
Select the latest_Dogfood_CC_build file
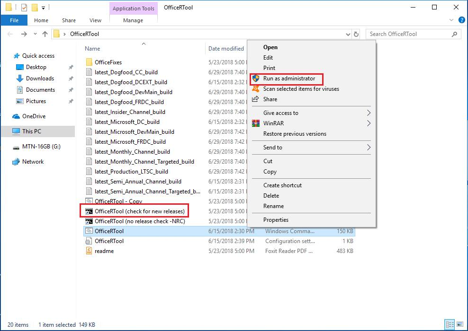click(126, 72)
